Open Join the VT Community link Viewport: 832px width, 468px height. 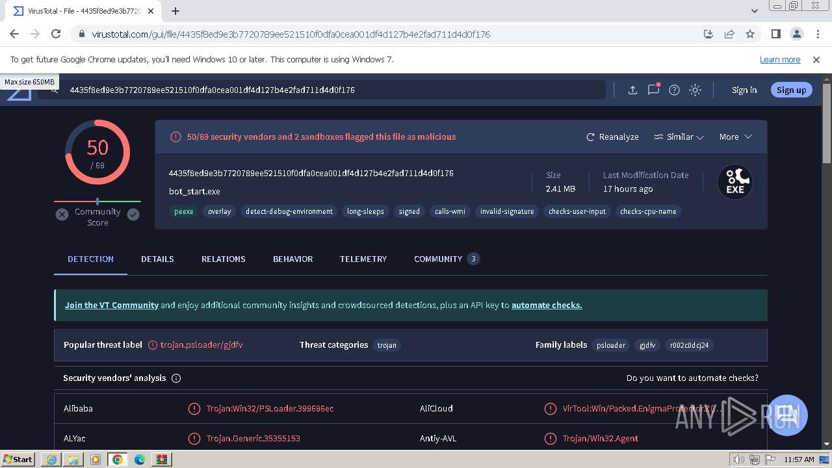(x=112, y=305)
